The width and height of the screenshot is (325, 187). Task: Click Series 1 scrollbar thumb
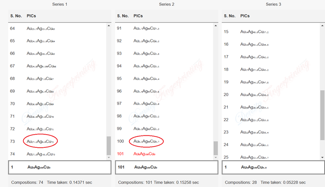109,145
